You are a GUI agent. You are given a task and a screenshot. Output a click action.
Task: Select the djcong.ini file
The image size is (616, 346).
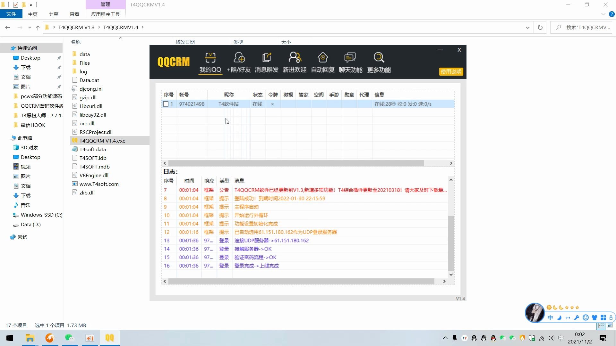point(91,89)
